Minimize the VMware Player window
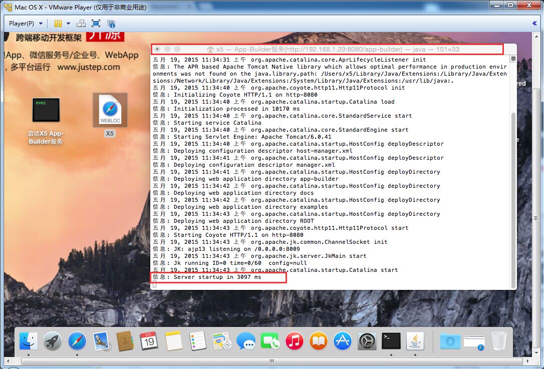This screenshot has height=369, width=544. [497, 5]
